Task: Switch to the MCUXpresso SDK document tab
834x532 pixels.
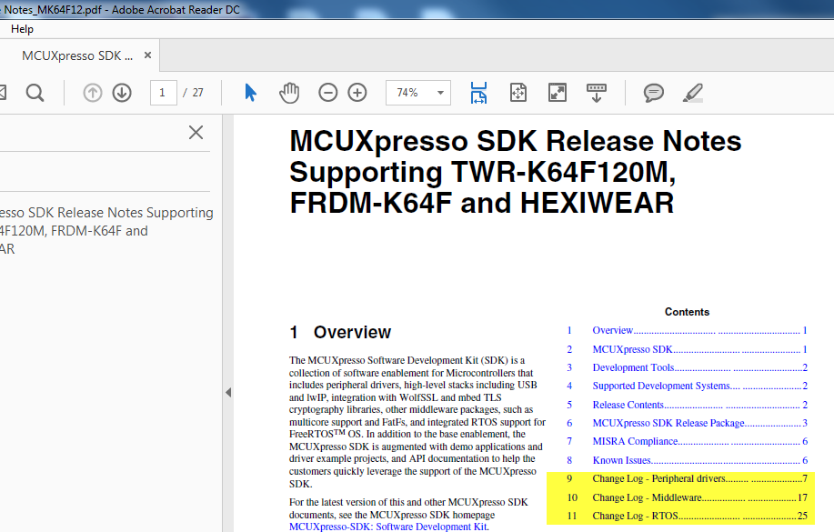Action: [77, 55]
